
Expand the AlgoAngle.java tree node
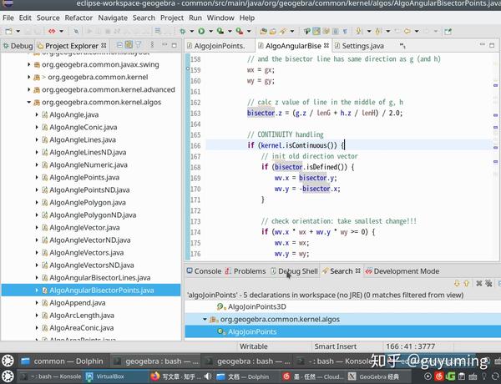(x=37, y=114)
